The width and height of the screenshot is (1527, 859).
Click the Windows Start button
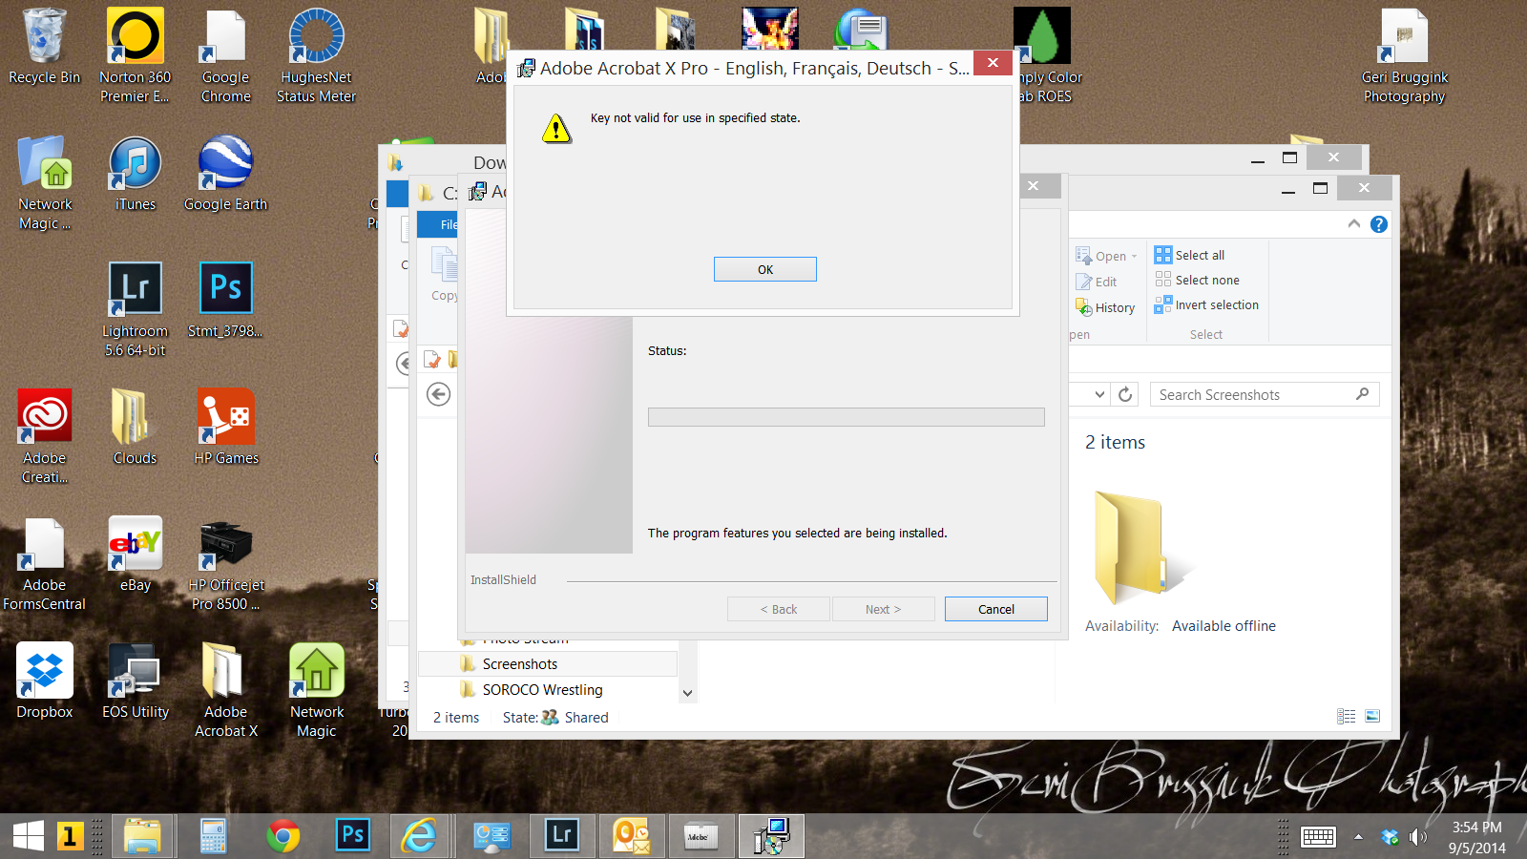[x=29, y=836]
